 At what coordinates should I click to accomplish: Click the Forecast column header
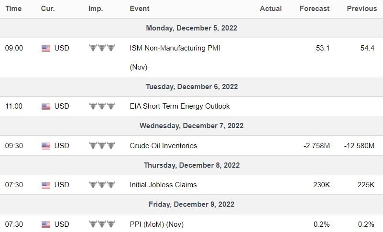click(x=314, y=9)
